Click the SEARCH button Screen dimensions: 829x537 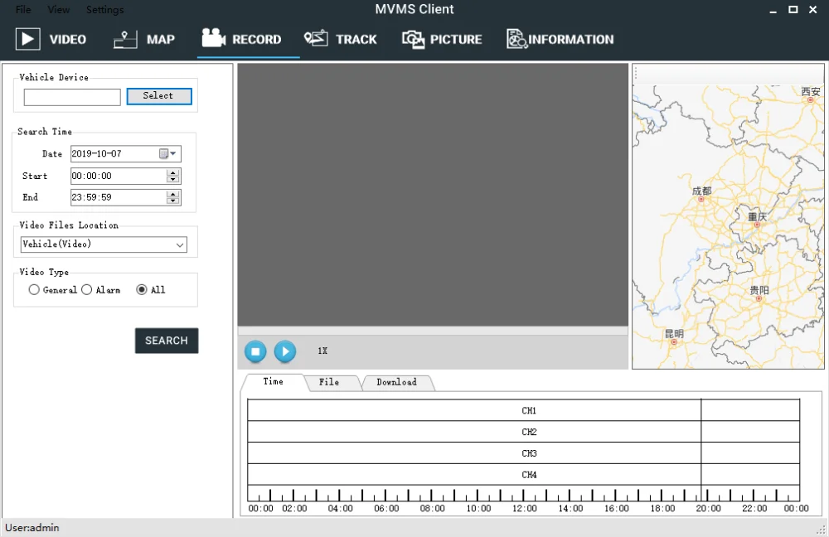coord(167,341)
